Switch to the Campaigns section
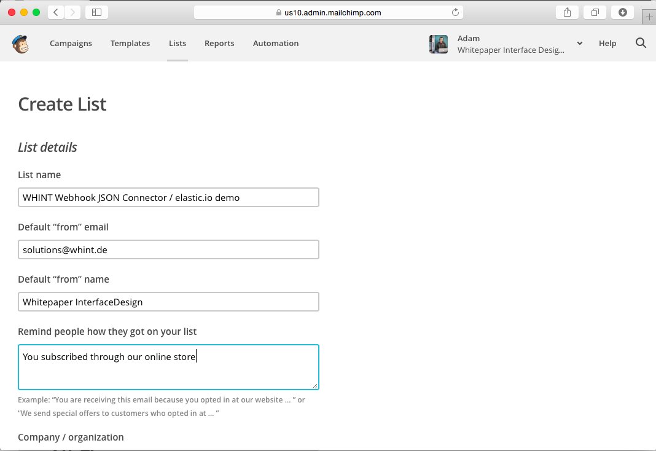 point(71,43)
